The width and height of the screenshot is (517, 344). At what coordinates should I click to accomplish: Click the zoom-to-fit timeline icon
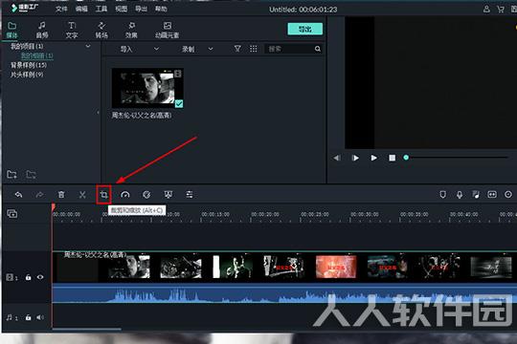tap(492, 195)
